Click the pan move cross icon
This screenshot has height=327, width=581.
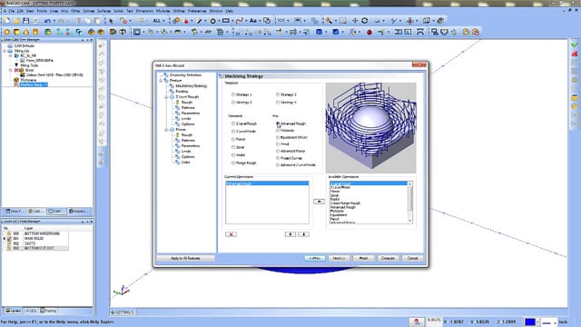(x=355, y=21)
